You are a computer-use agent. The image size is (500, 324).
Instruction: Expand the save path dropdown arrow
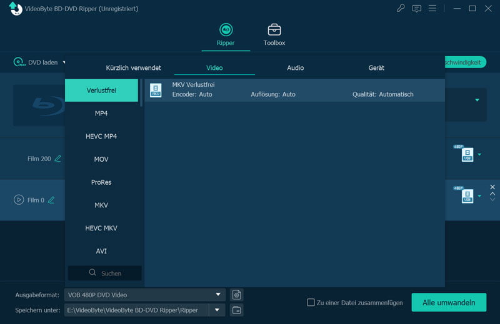click(217, 310)
